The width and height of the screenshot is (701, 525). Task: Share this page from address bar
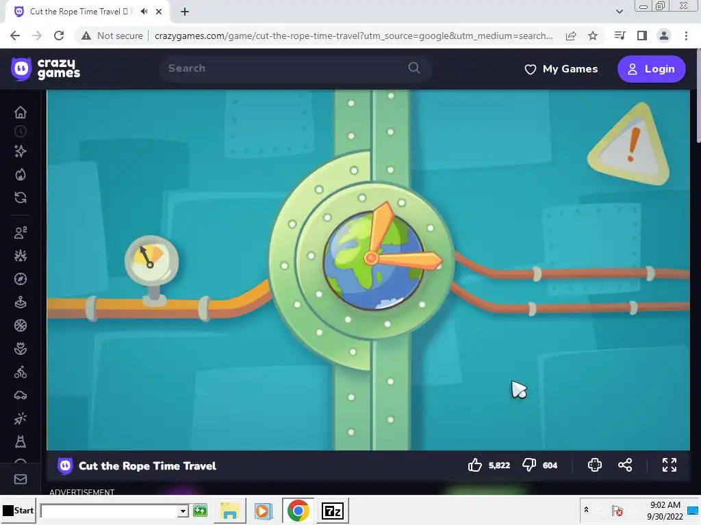[x=571, y=36]
